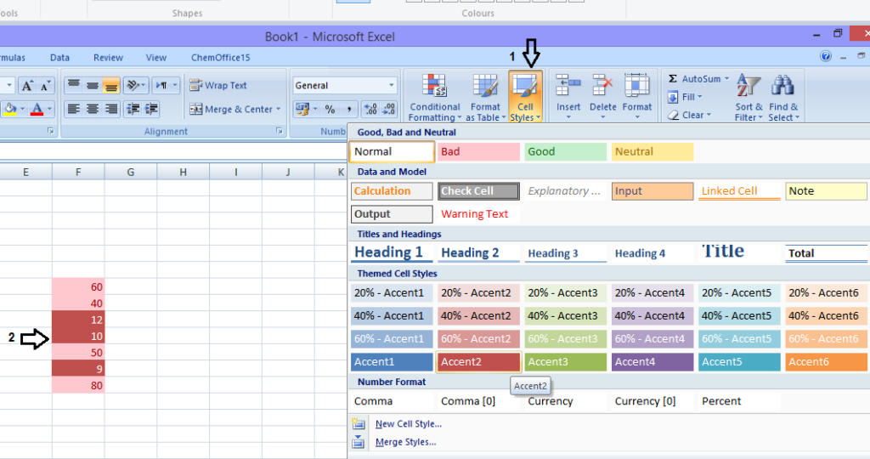Open Conditional Formatting menu
The width and height of the screenshot is (870, 459).
[x=434, y=97]
